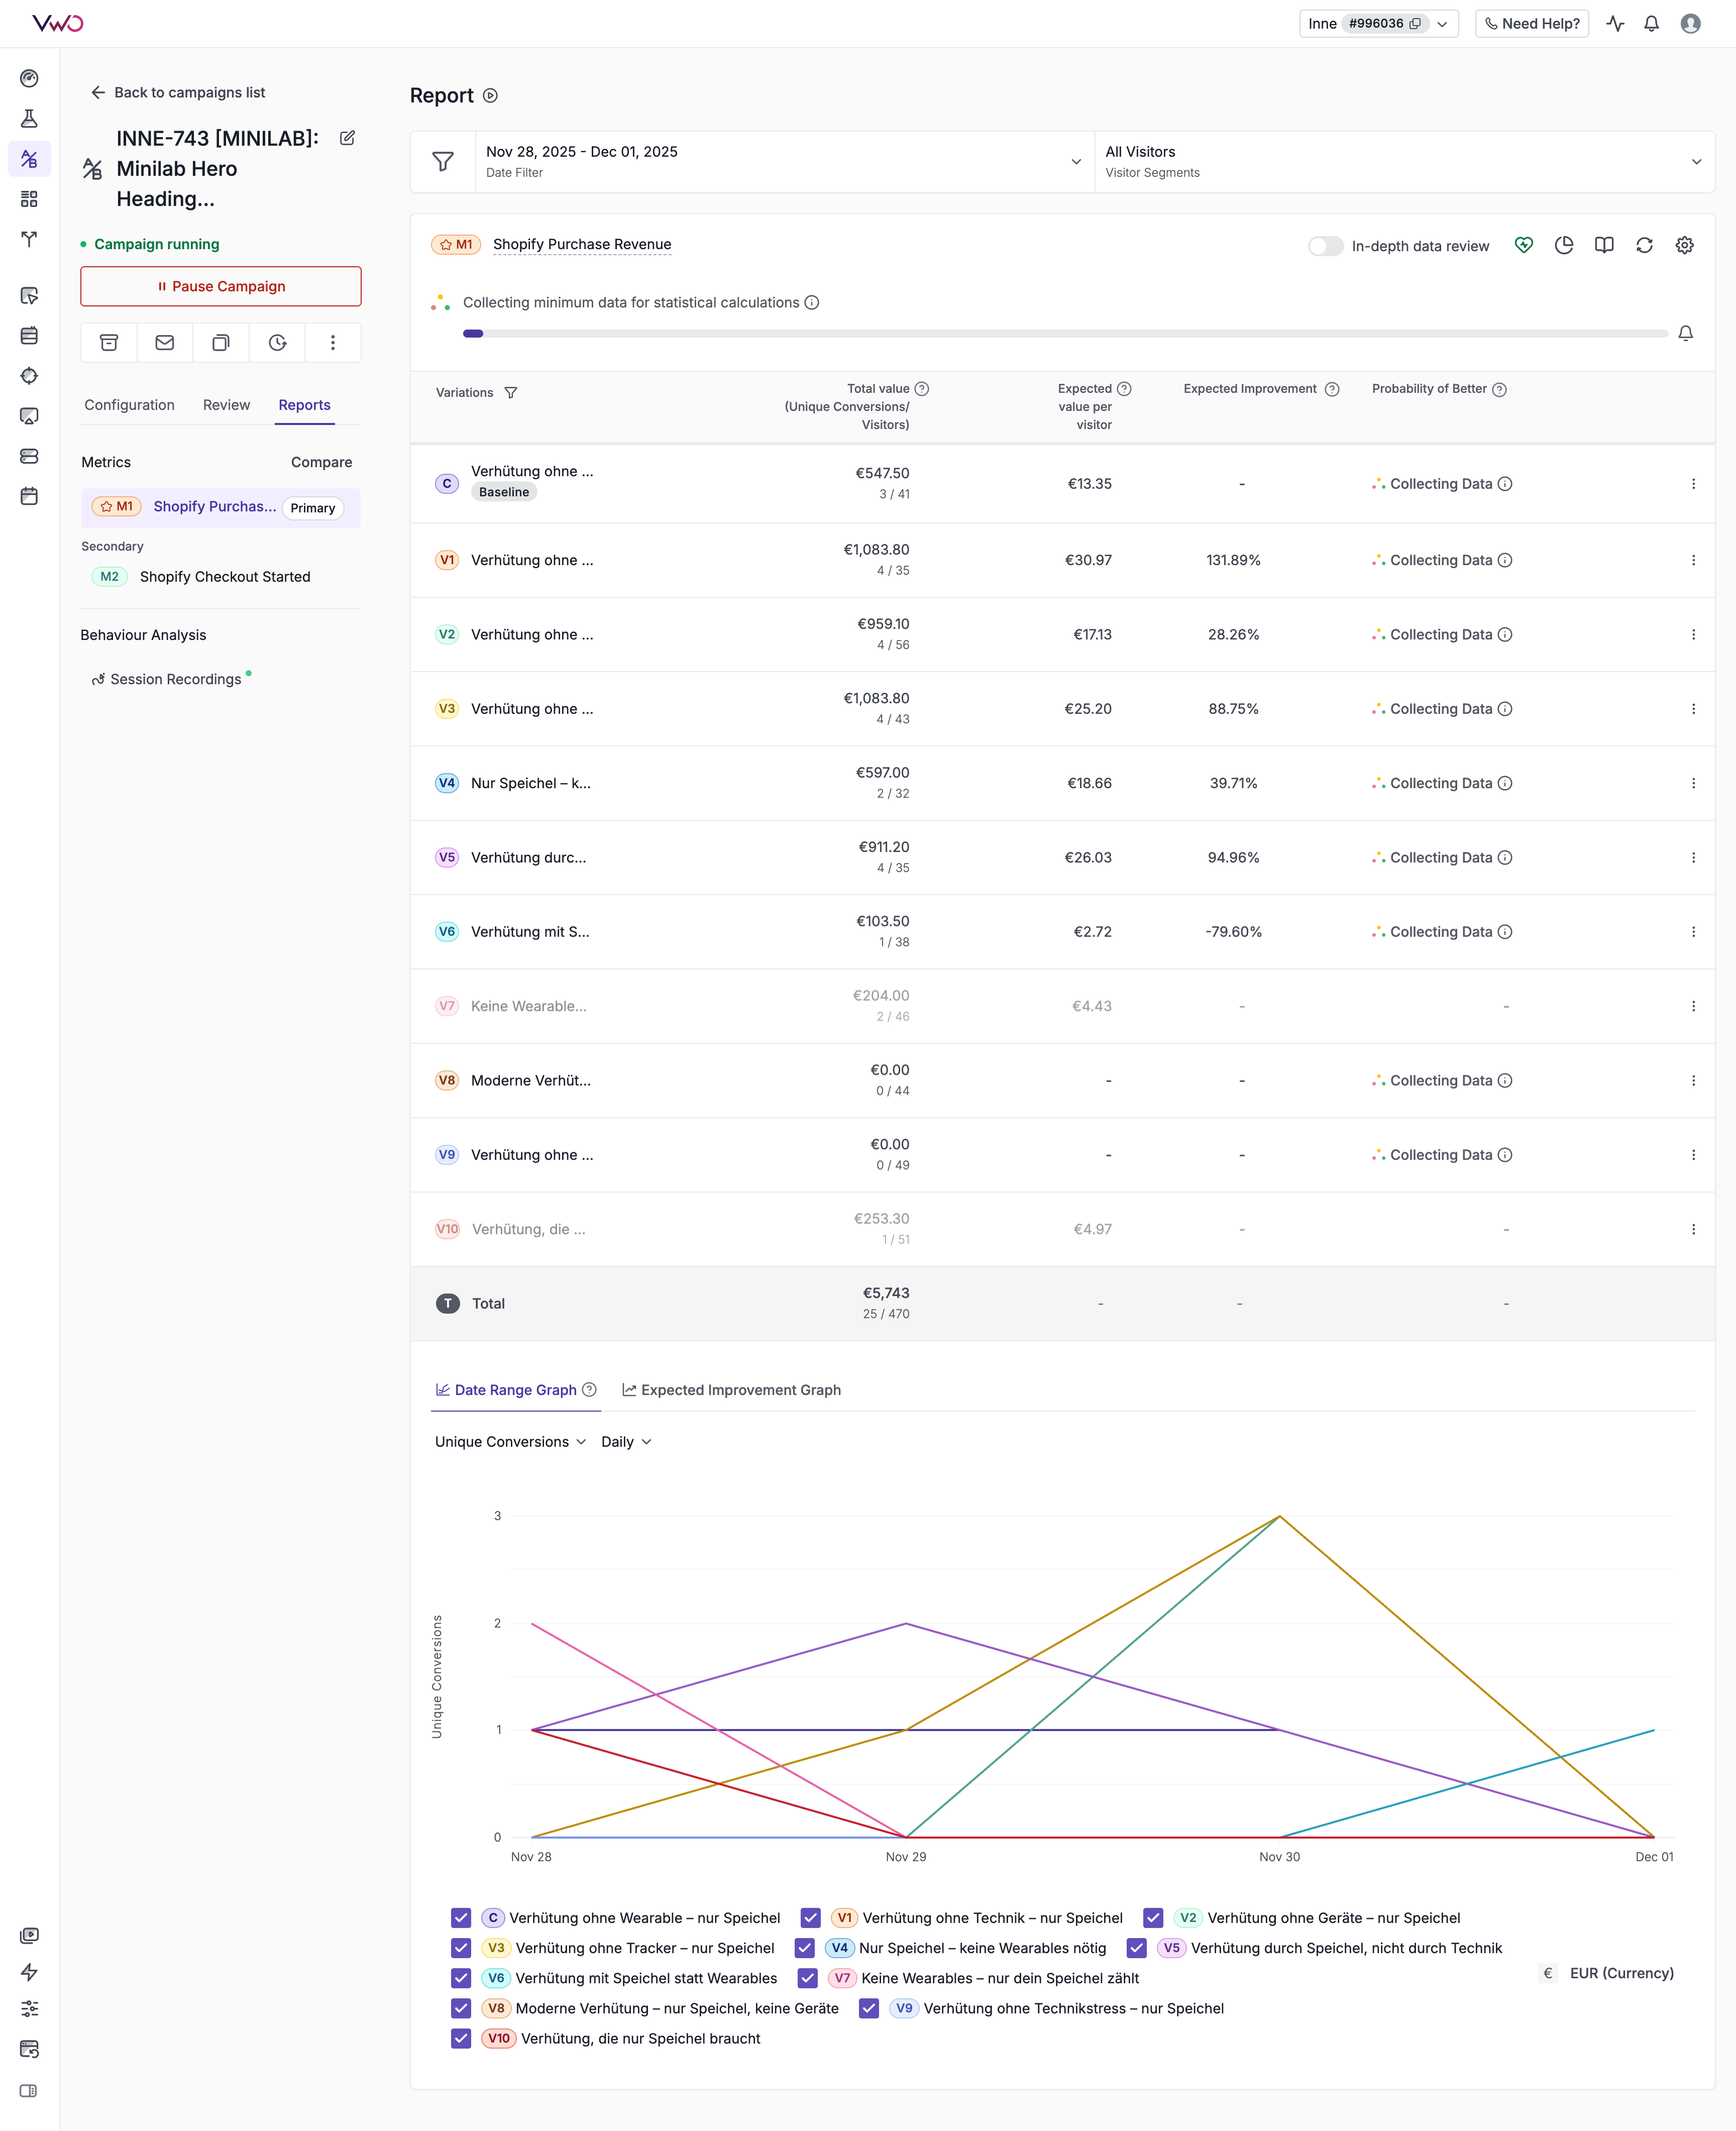Open the Unique Conversions graph dropdown
1736x2131 pixels.
pos(510,1442)
